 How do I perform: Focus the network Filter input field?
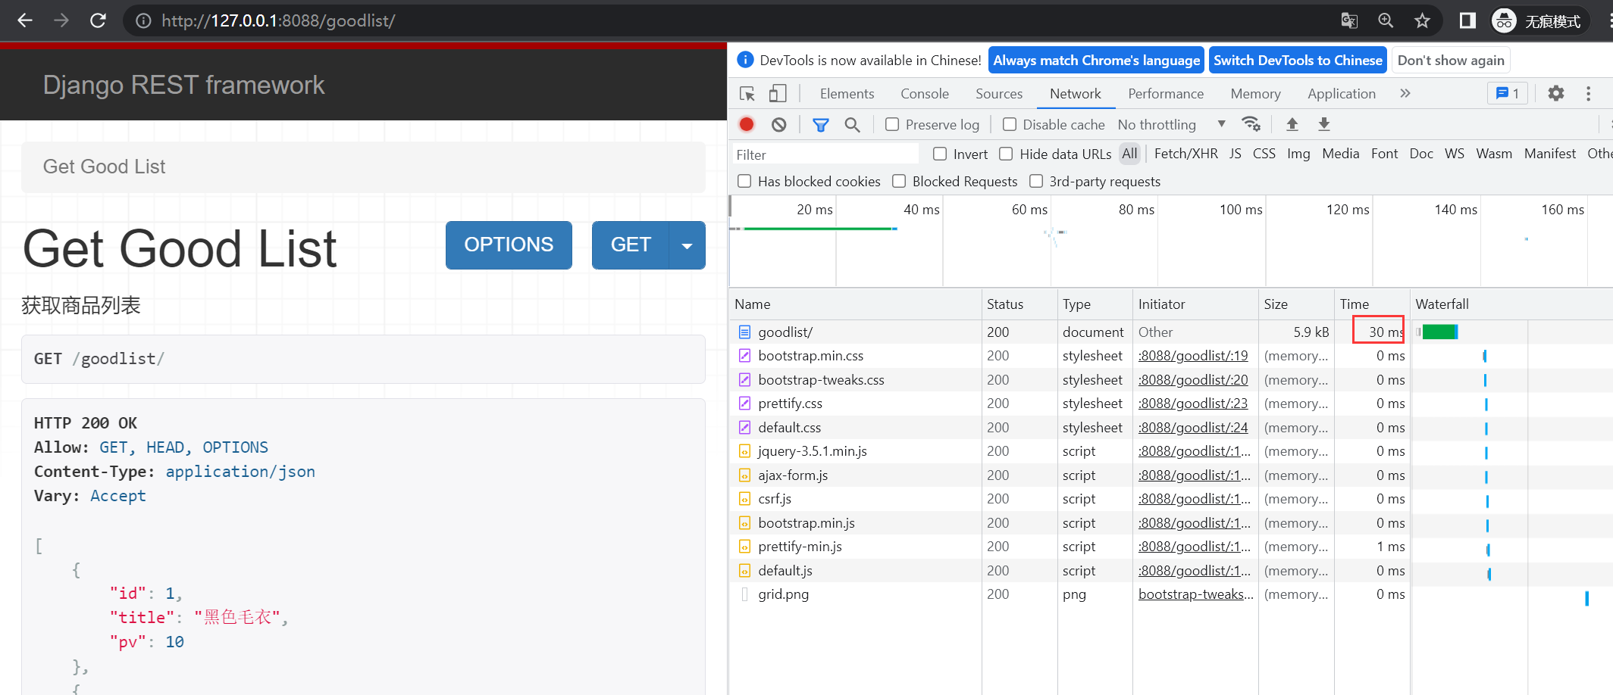(x=825, y=154)
